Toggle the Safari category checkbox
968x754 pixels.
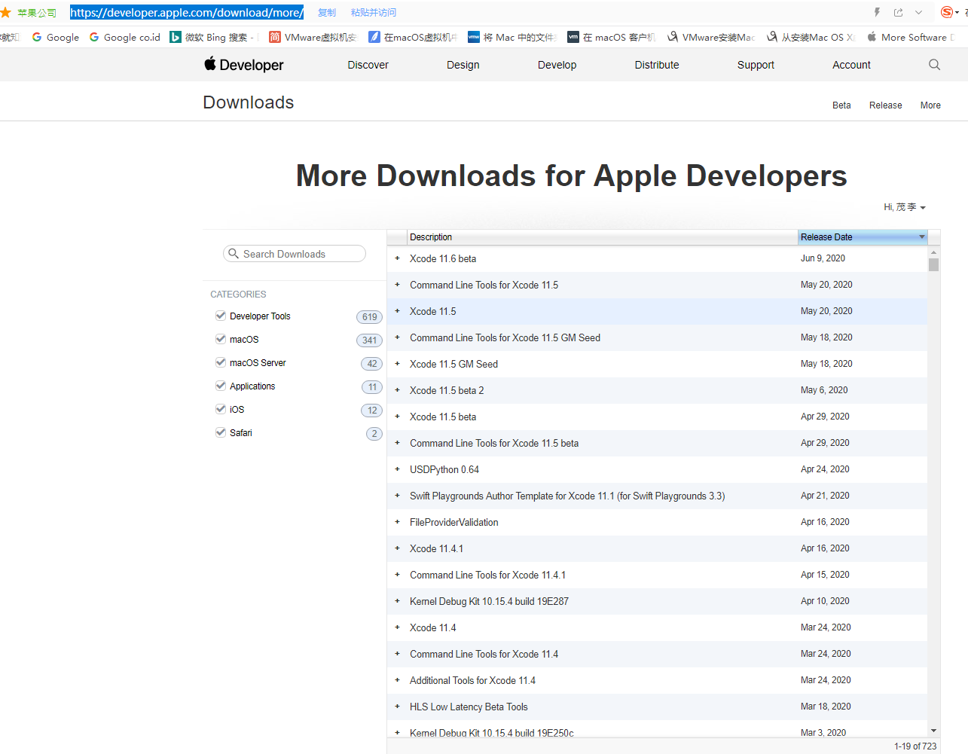click(x=221, y=432)
